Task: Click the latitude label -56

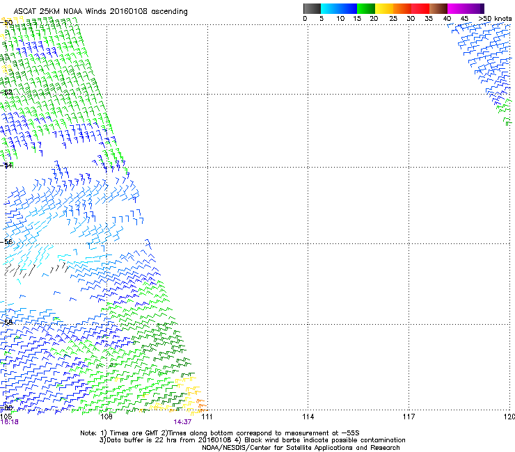Action: 6,242
